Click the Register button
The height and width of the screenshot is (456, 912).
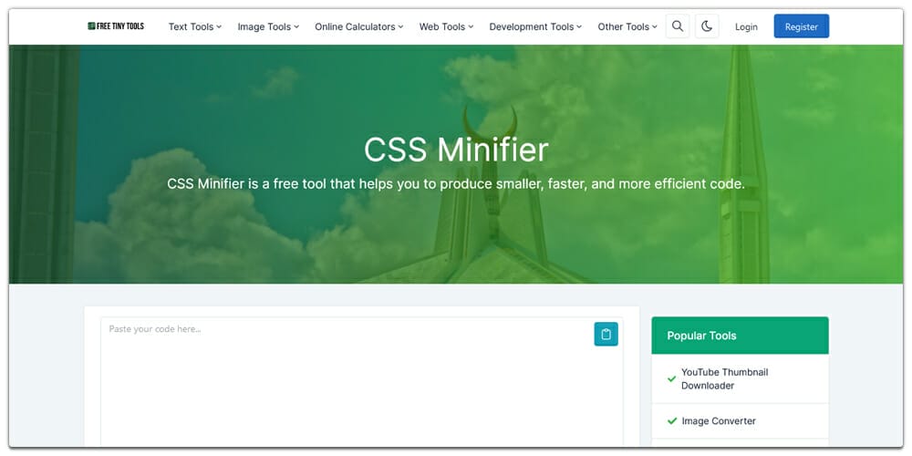802,26
